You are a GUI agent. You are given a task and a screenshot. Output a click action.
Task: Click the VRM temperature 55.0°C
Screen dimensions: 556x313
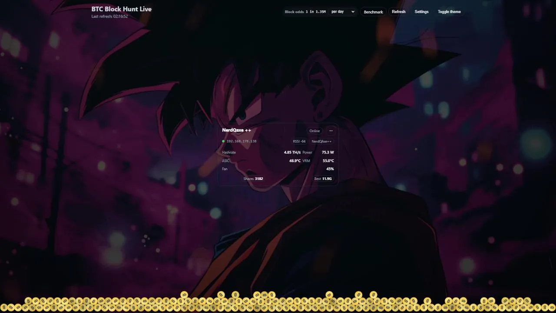pos(328,161)
